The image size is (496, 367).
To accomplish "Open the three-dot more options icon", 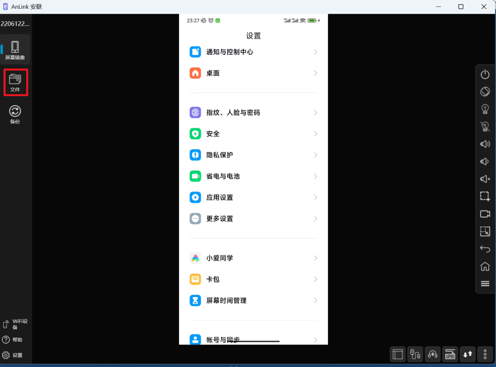I will (x=485, y=354).
